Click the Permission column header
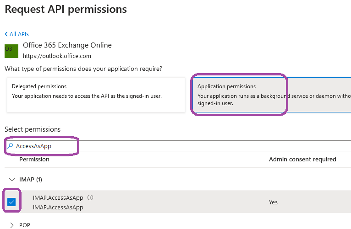This screenshot has width=351, height=229. [34, 160]
